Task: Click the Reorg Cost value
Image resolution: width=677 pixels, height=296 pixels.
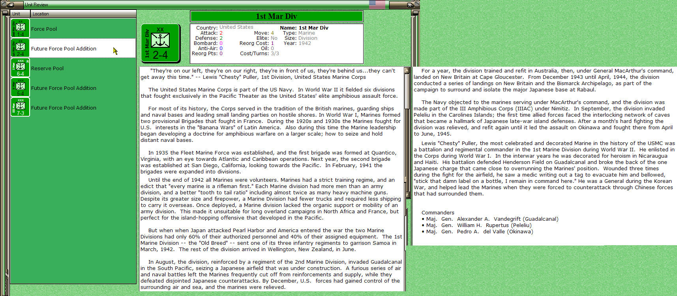Action: (272, 43)
